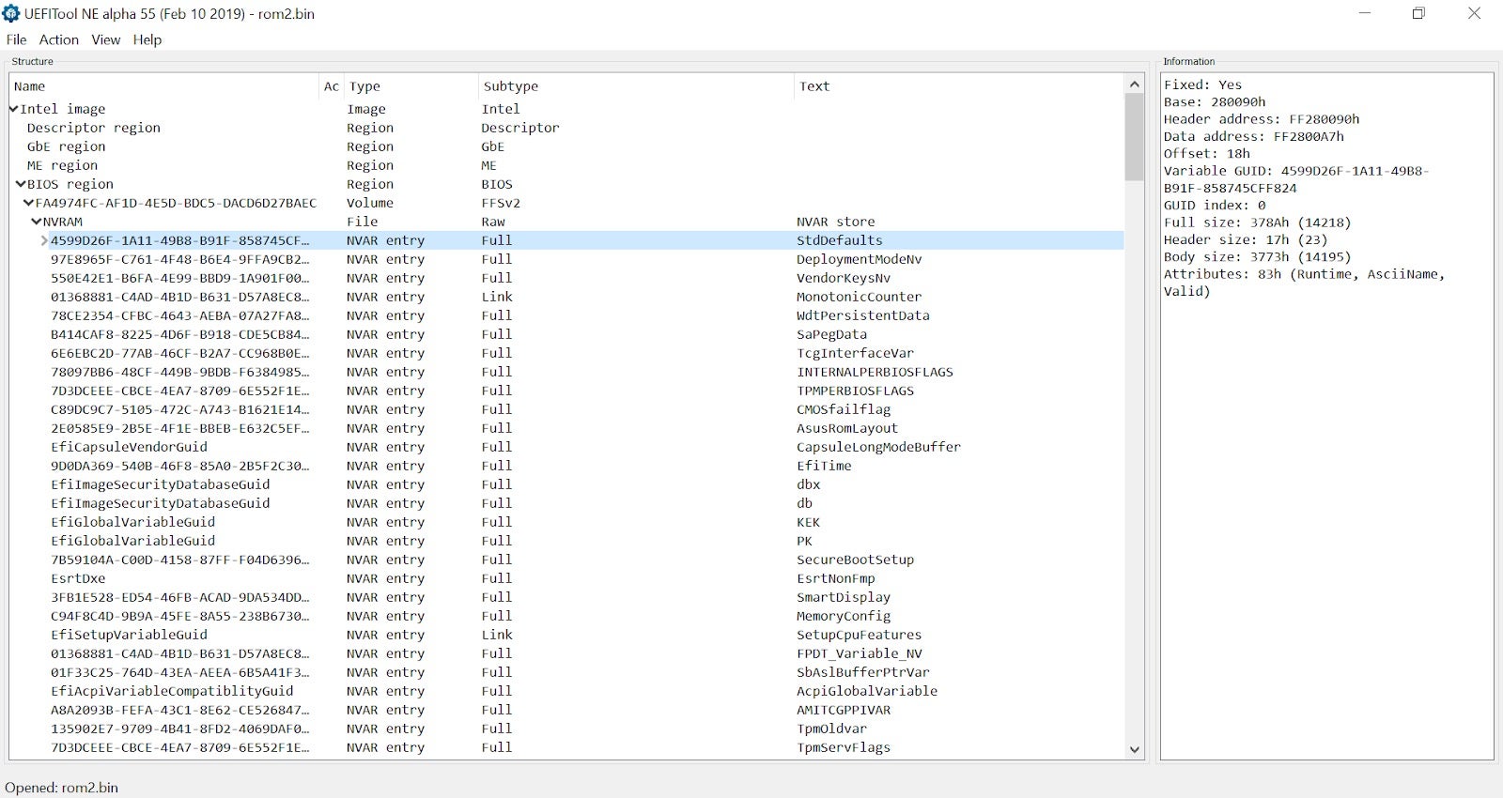Collapse the Intel image tree node
The width and height of the screenshot is (1503, 798).
pos(14,109)
